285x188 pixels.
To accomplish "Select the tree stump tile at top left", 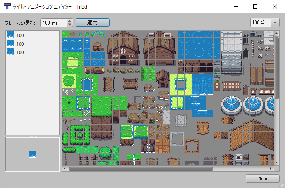I will (x=73, y=34).
